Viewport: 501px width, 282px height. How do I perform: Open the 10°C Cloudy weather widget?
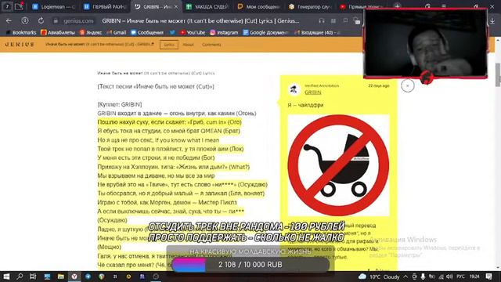tap(379, 277)
